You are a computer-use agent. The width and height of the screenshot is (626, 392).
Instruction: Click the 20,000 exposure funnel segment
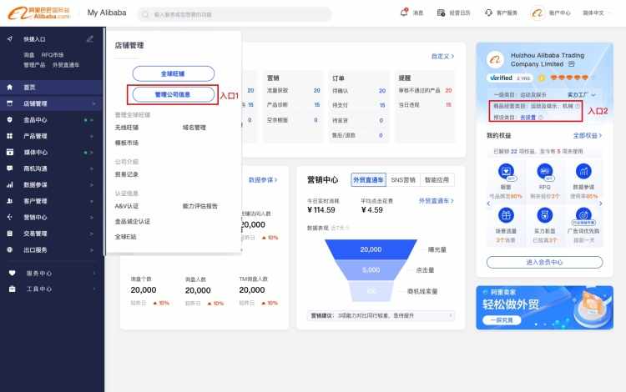click(x=371, y=249)
